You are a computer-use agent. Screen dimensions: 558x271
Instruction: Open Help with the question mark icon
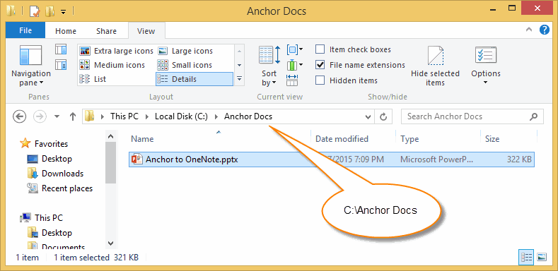(x=545, y=30)
